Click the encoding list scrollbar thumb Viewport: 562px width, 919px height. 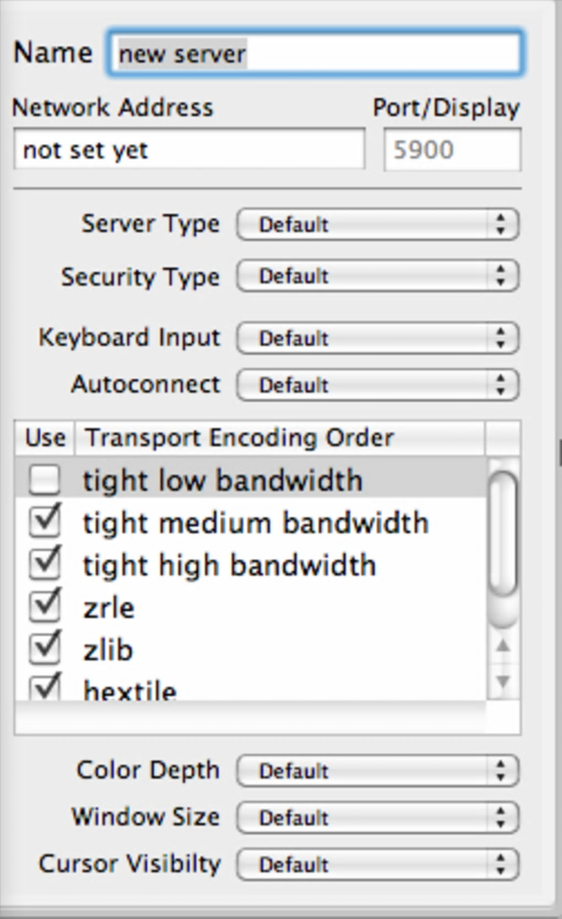coord(502,534)
